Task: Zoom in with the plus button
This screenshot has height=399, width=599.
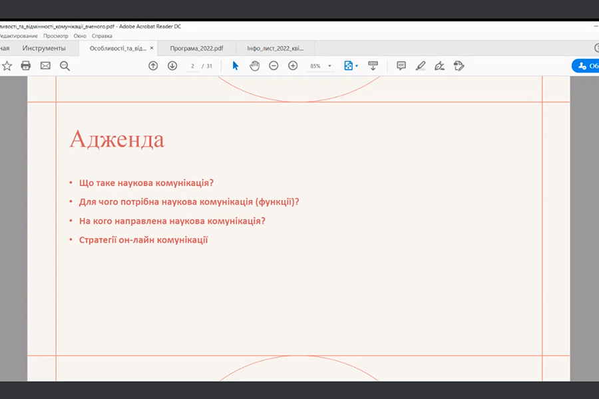Action: (x=293, y=66)
